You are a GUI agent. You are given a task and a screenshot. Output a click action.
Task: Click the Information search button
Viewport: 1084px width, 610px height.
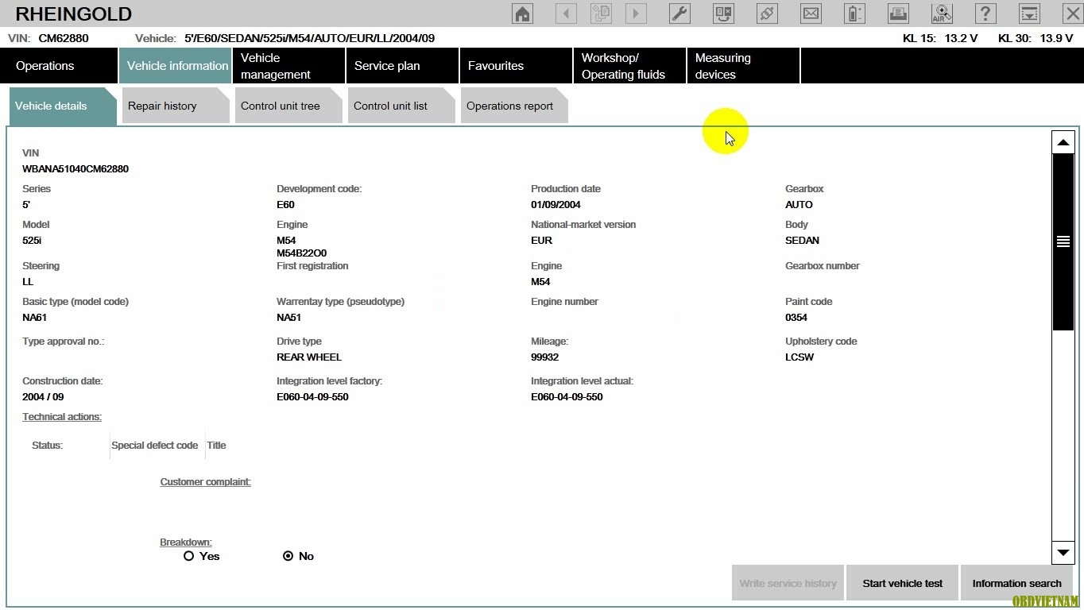[1017, 583]
